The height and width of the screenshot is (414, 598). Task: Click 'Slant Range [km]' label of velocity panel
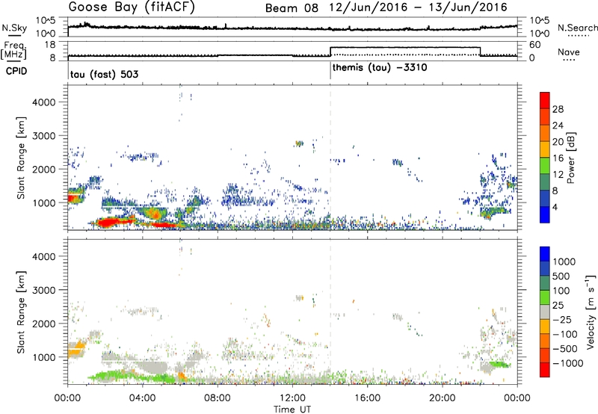[x=21, y=312]
